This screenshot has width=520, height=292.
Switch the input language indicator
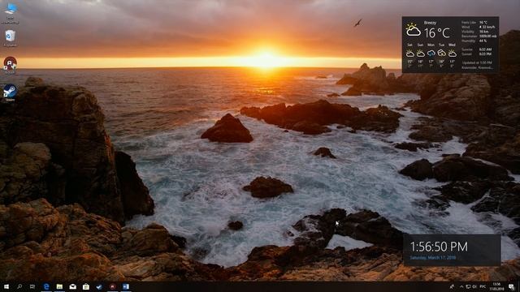point(483,286)
